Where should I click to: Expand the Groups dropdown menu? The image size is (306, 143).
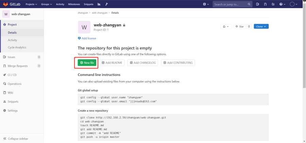click(46, 4)
